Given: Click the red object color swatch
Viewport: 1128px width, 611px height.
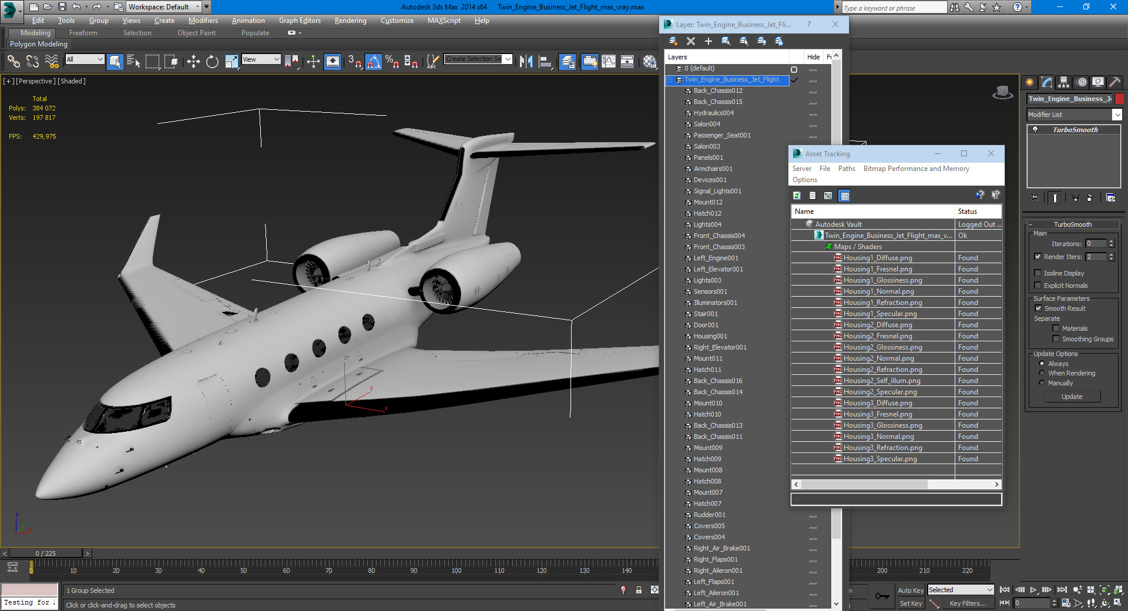Looking at the screenshot, I should pos(1120,99).
